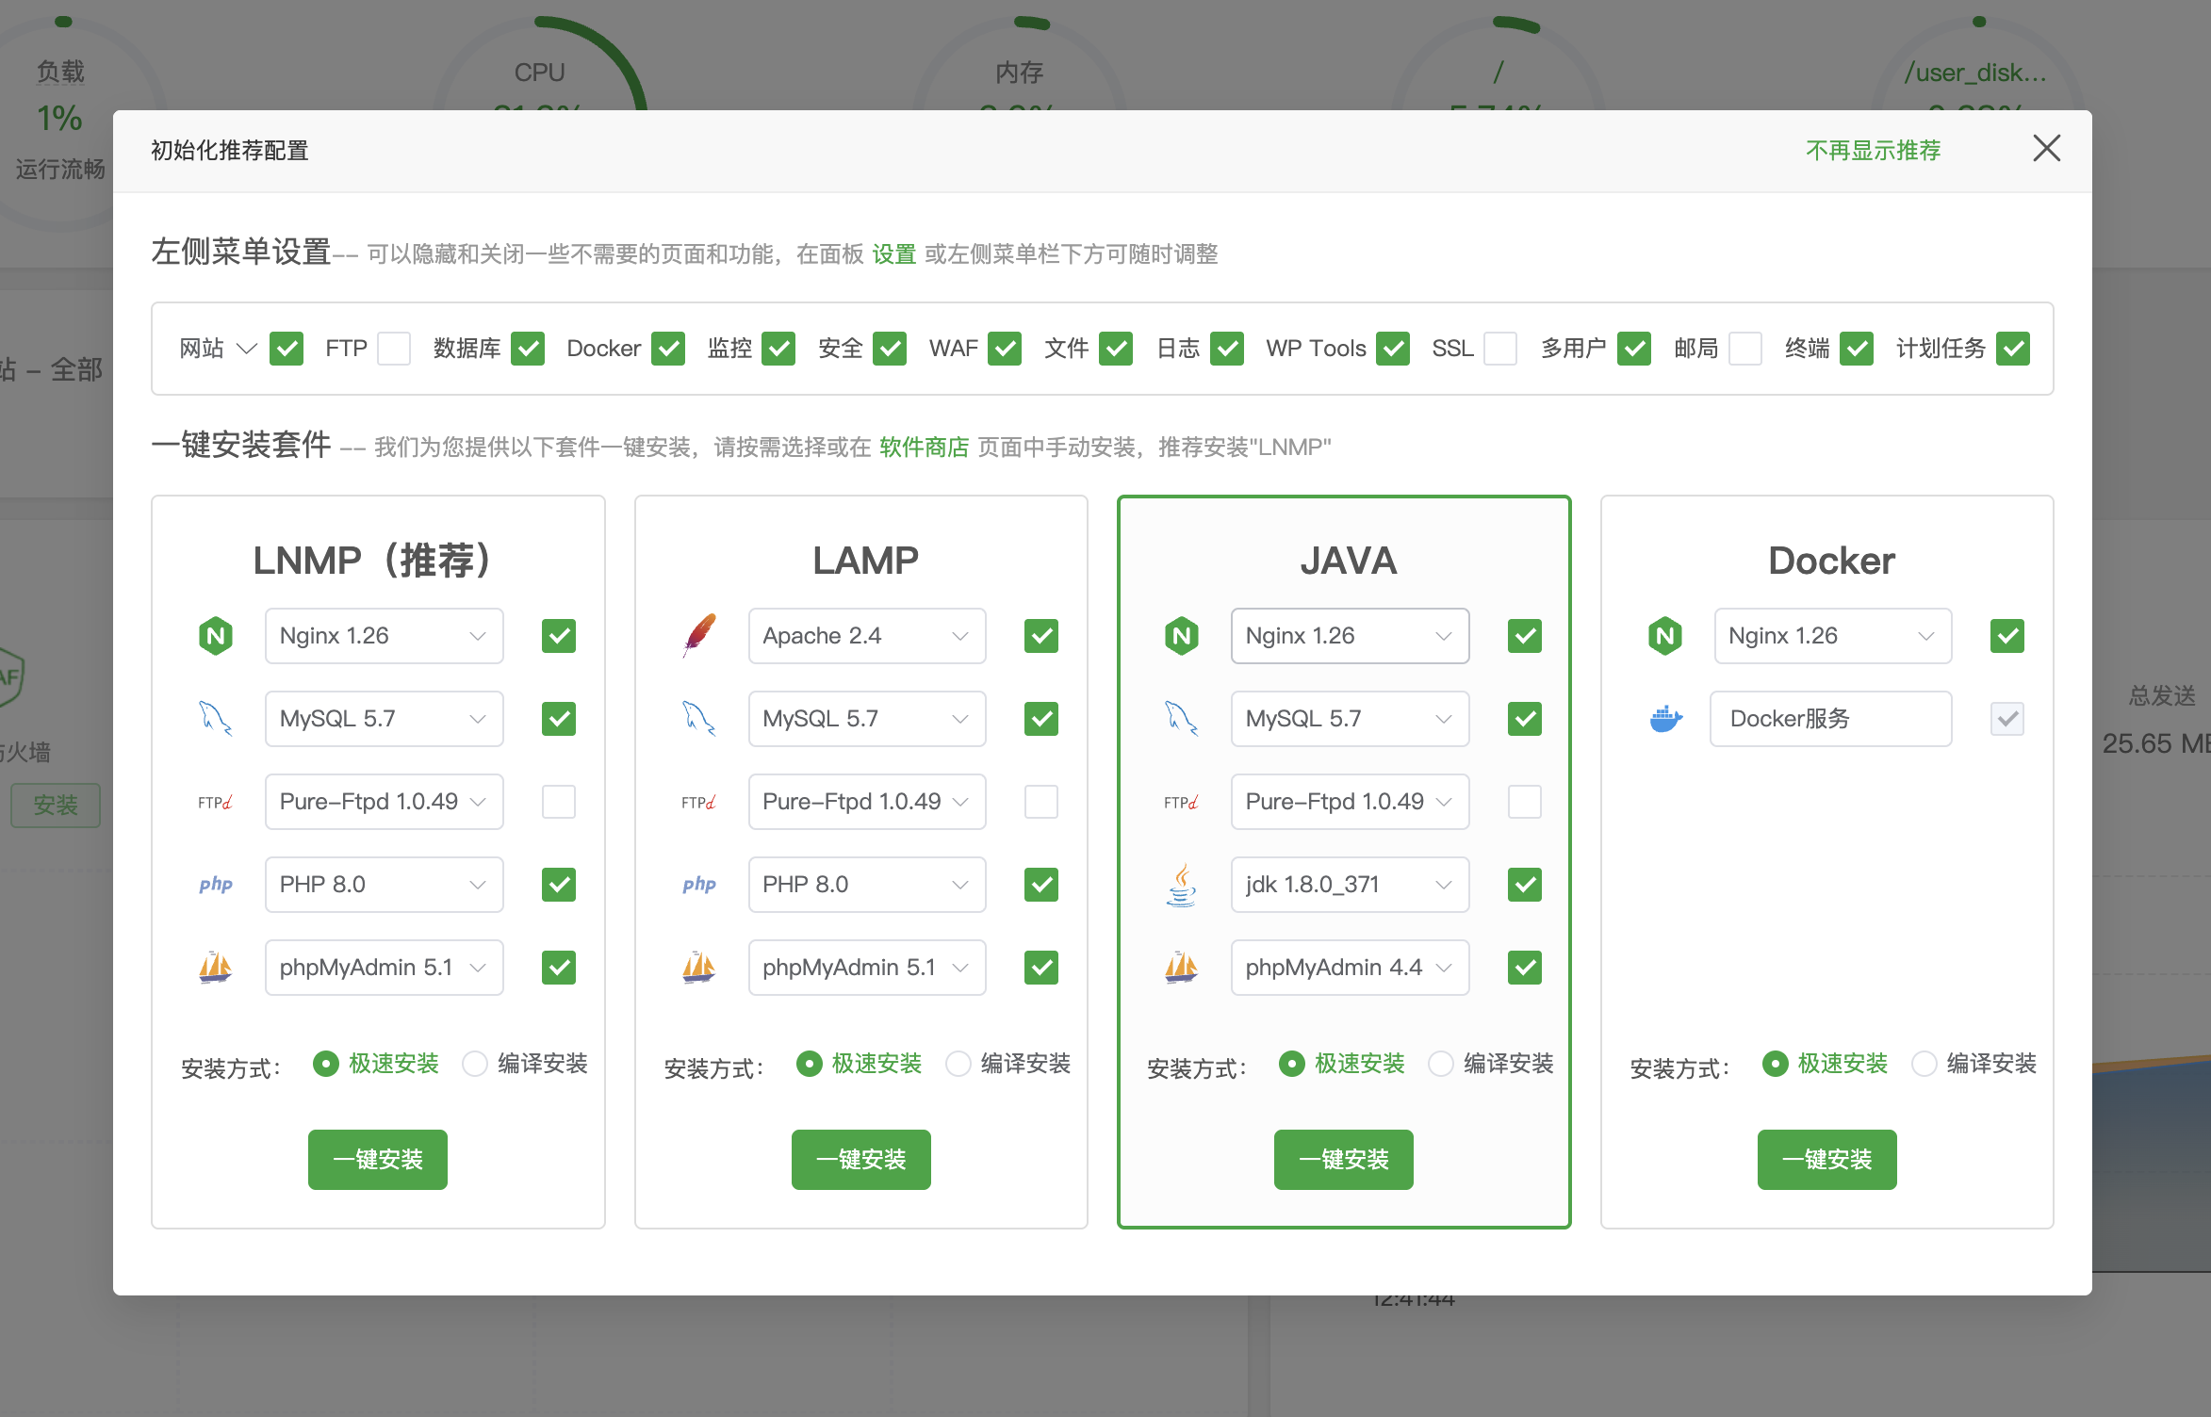Screen dimensions: 2211x1417
Task: Open Nginx 1.26 version dropdown in LNMP
Action: (385, 636)
